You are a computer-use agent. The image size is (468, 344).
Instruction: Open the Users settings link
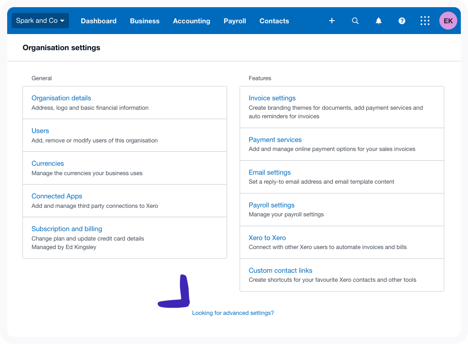tap(40, 131)
